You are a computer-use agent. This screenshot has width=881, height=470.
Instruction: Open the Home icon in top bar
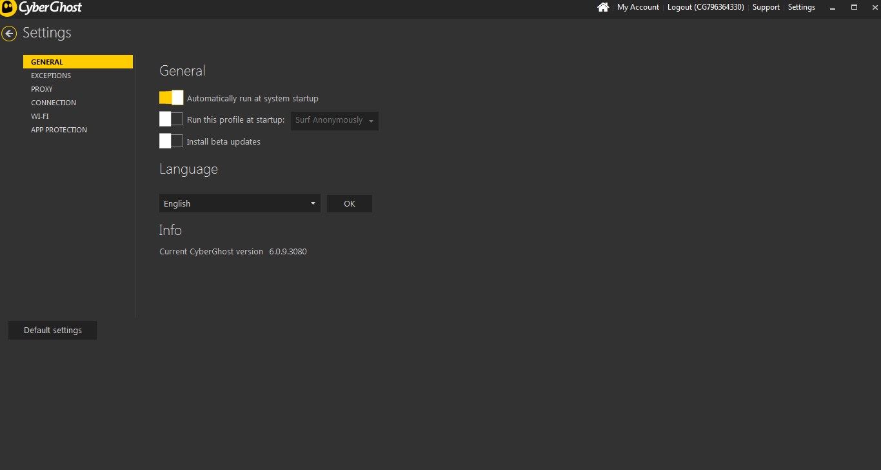tap(603, 7)
